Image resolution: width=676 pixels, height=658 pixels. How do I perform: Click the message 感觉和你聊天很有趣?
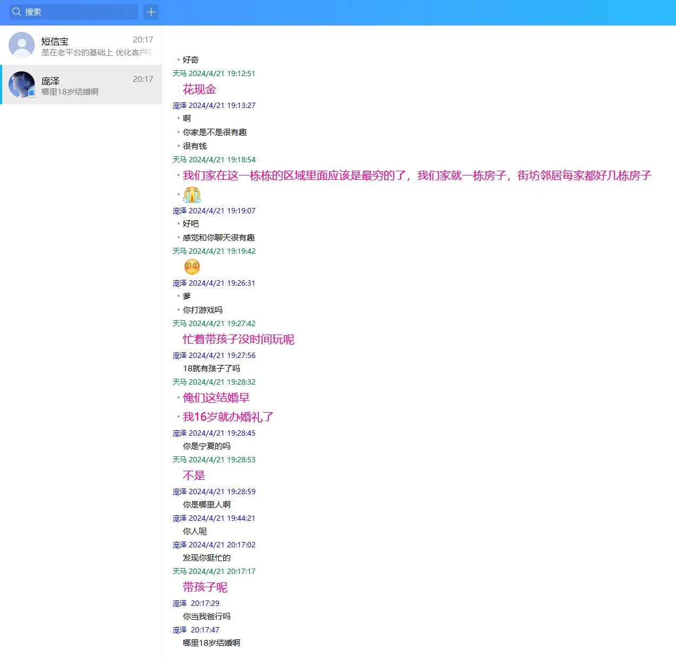click(218, 238)
